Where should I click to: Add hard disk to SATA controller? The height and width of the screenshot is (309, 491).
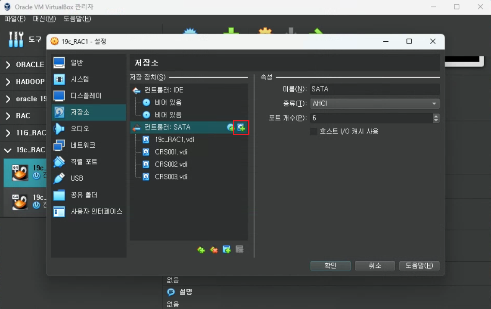[x=241, y=127]
